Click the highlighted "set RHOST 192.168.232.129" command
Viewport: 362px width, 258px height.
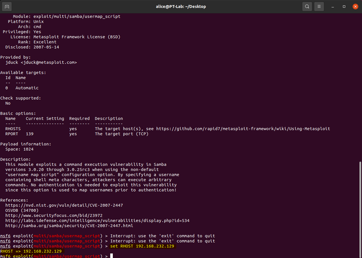(142, 246)
